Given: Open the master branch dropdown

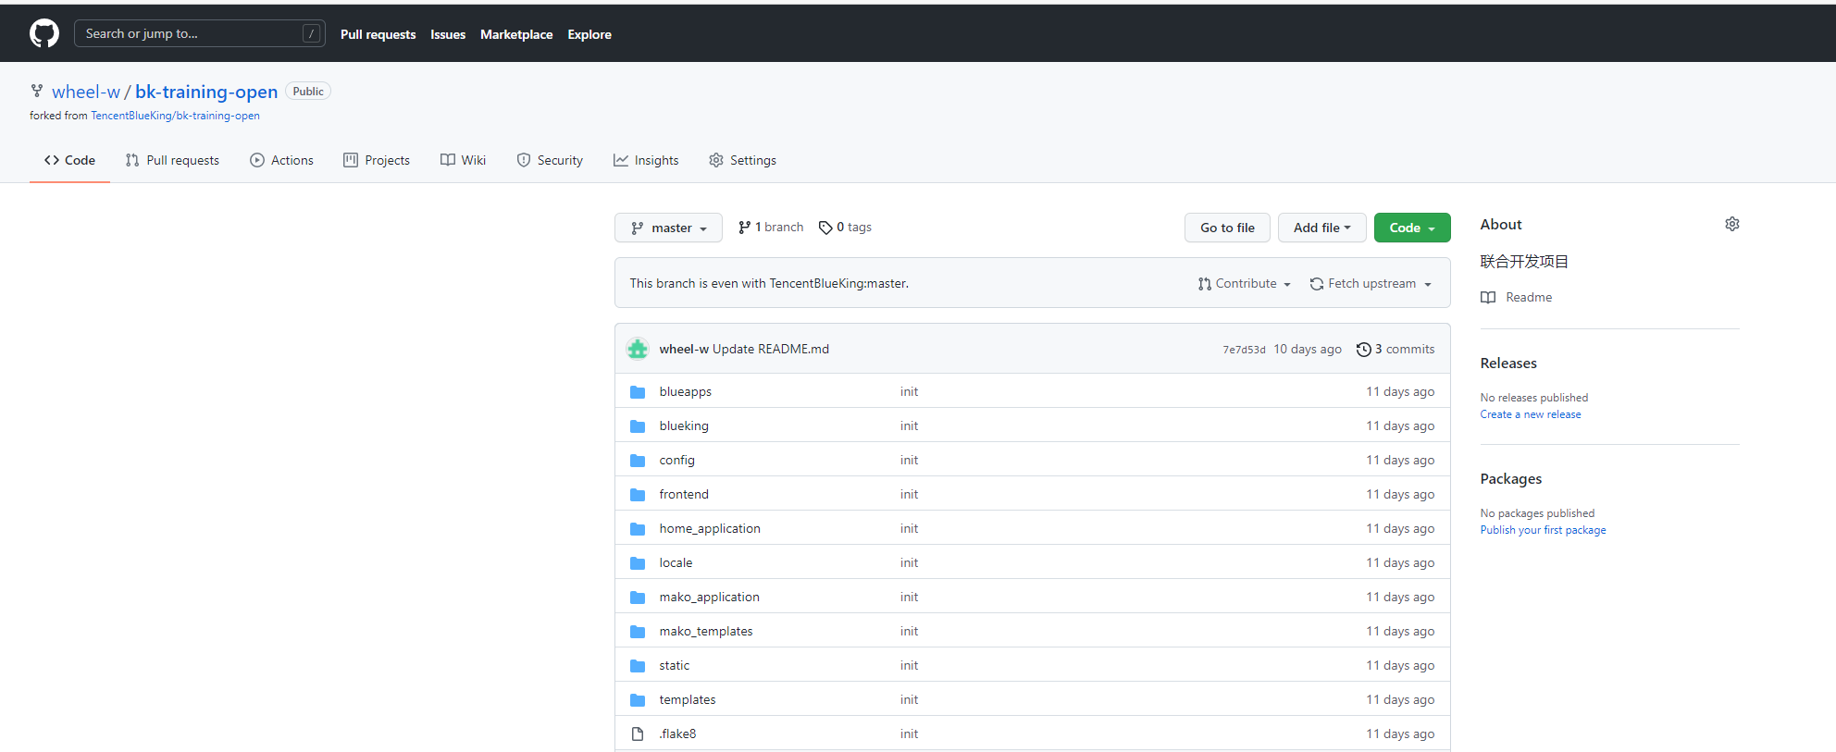Looking at the screenshot, I should [668, 228].
